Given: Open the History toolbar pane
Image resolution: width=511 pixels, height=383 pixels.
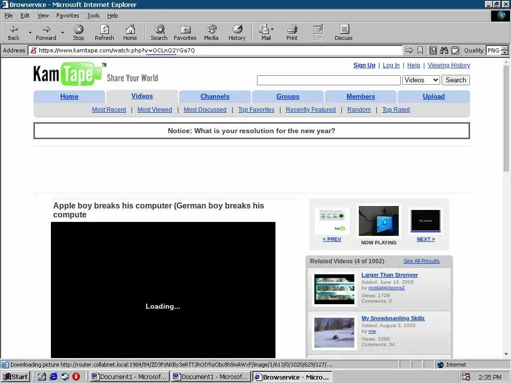Looking at the screenshot, I should point(237,32).
